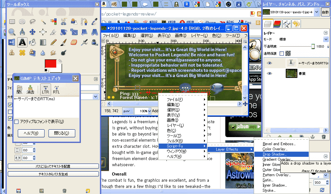
Task: Select the Color Picker eyedropper tool
Action: pos(95,22)
